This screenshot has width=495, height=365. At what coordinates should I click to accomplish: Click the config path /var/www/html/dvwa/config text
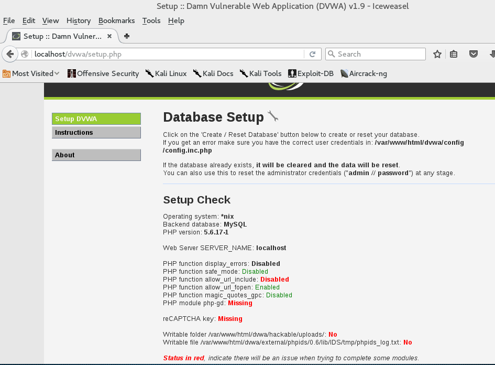[419, 143]
